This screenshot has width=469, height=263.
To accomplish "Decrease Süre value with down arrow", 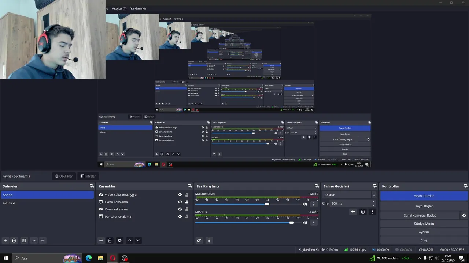I will pyautogui.click(x=373, y=205).
